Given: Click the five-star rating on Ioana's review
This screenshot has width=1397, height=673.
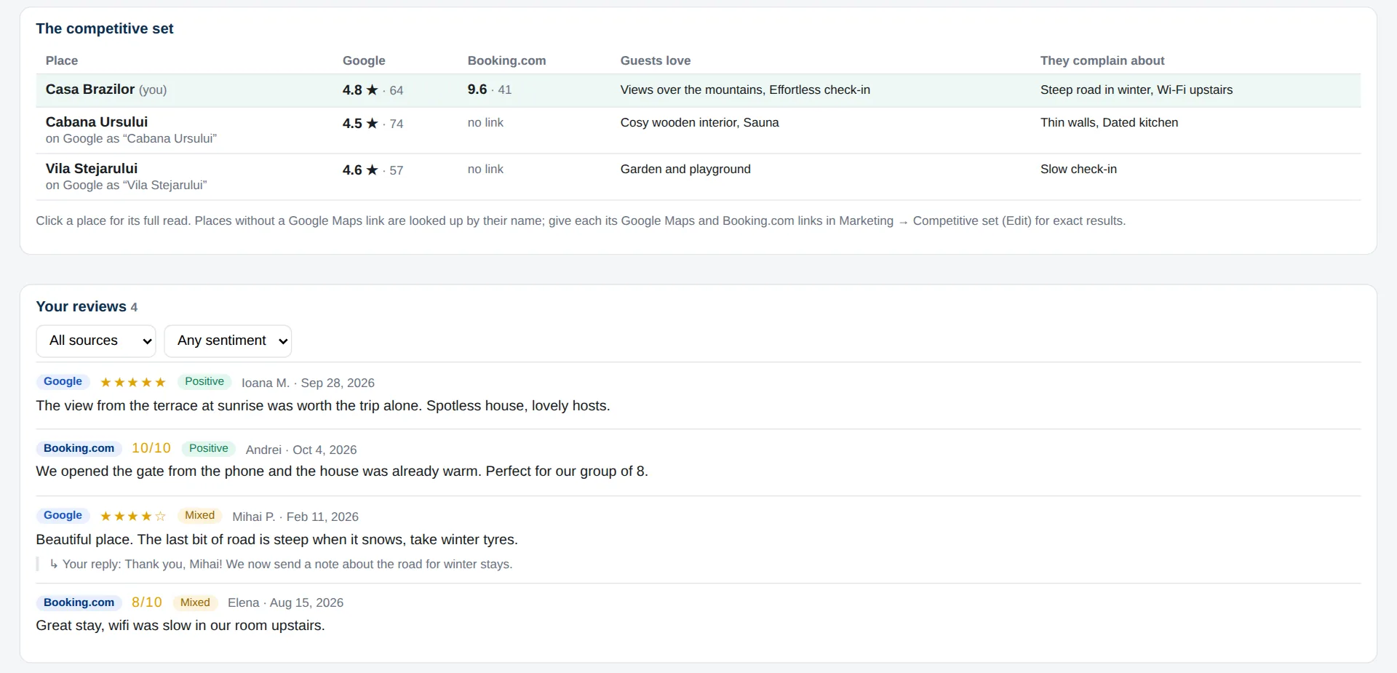Looking at the screenshot, I should pos(133,383).
